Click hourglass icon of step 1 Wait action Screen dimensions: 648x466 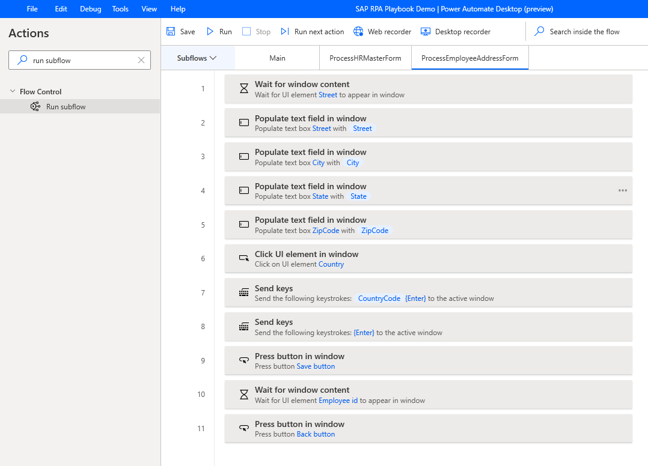click(244, 88)
